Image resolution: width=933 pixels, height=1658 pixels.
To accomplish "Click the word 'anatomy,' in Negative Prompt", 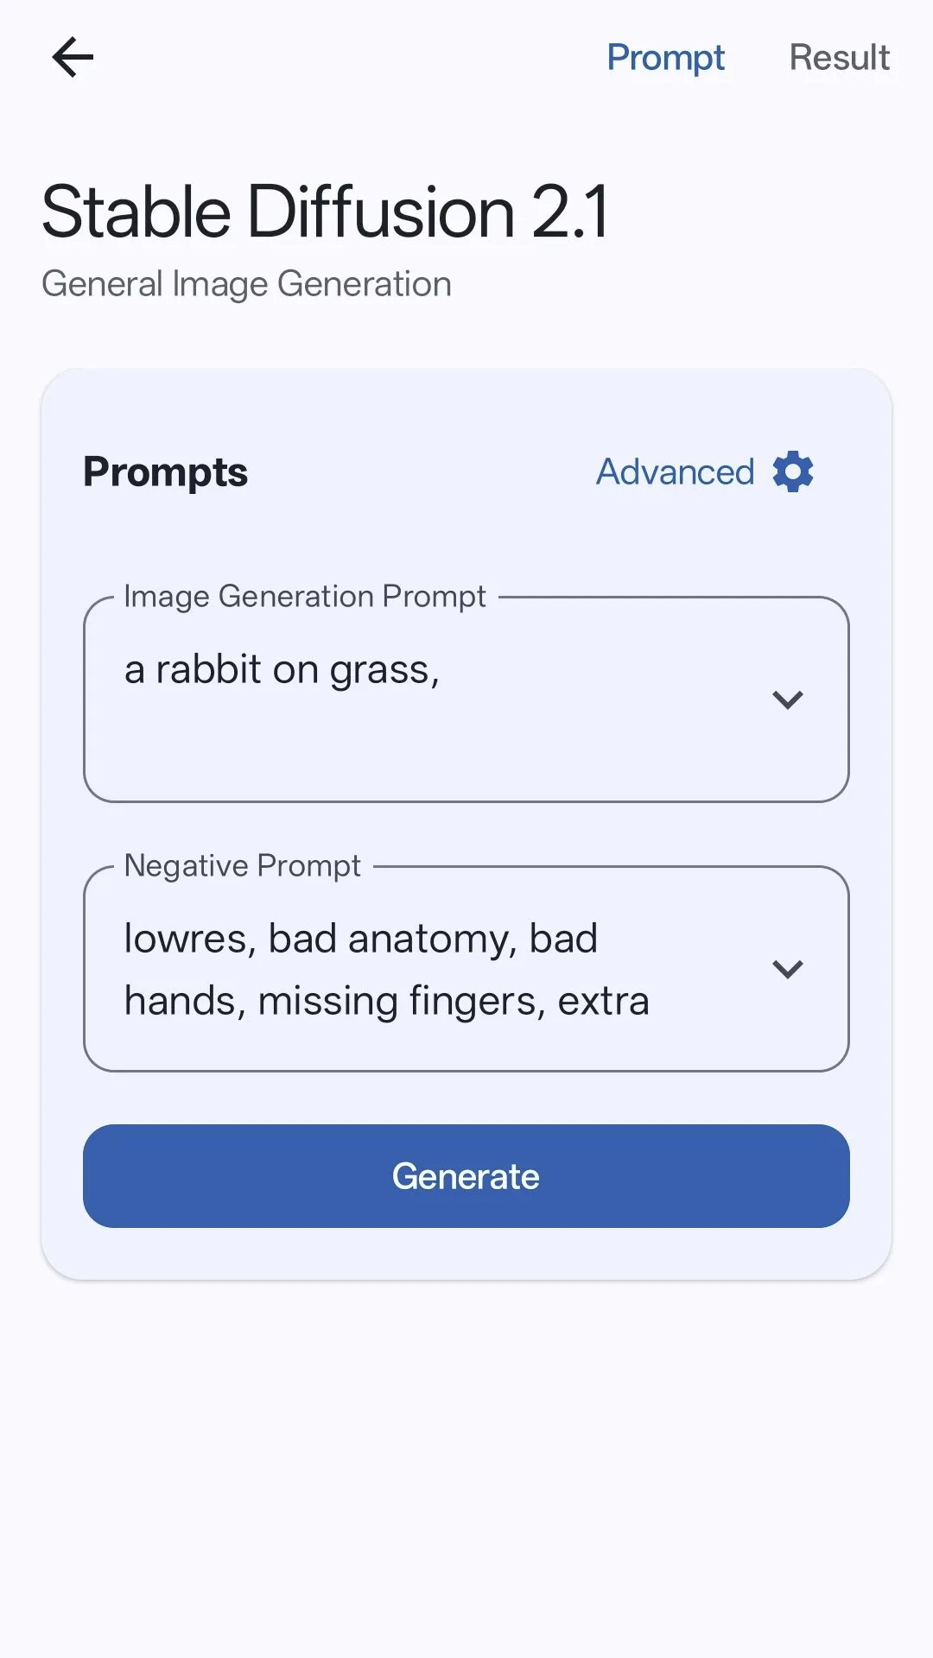I will [x=432, y=940].
